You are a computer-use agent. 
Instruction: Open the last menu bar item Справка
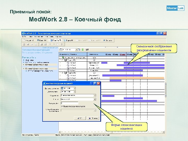point(58,37)
